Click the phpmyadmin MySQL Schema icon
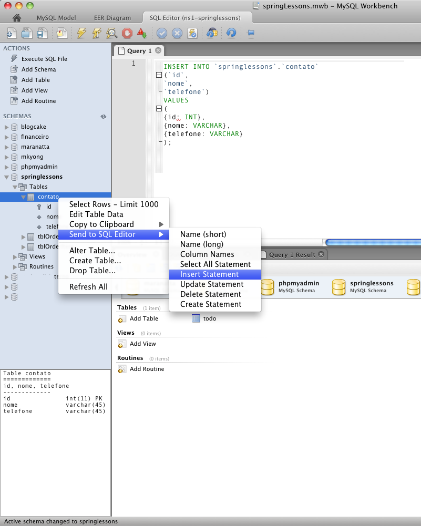The width and height of the screenshot is (421, 526). pyautogui.click(x=268, y=287)
